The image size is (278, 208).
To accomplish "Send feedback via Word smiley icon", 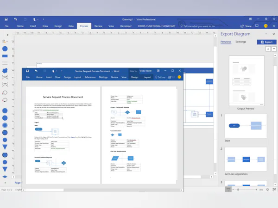I will coord(179,77).
